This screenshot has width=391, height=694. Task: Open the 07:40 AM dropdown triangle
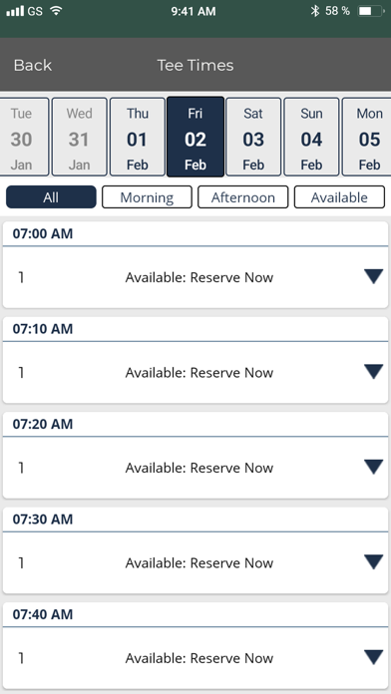point(373,658)
